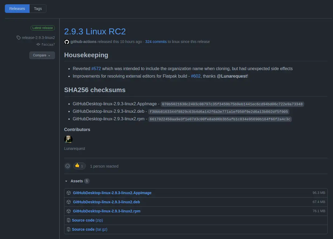This screenshot has width=333, height=239.
Task: Open the github-actions author link
Action: (x=83, y=42)
